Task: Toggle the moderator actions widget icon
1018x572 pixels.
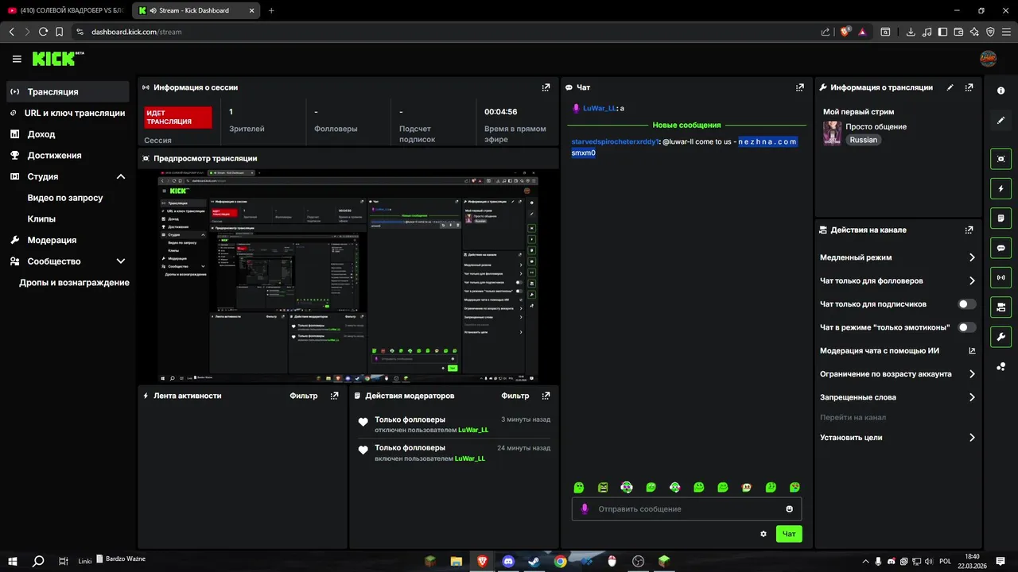Action: tap(1001, 218)
